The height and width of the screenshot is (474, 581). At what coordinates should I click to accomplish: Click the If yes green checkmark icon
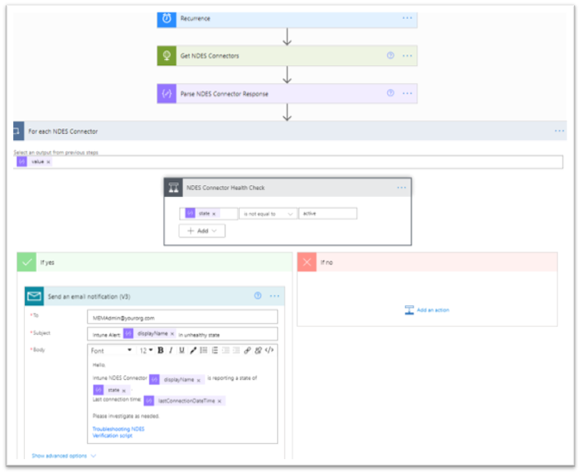pos(26,262)
